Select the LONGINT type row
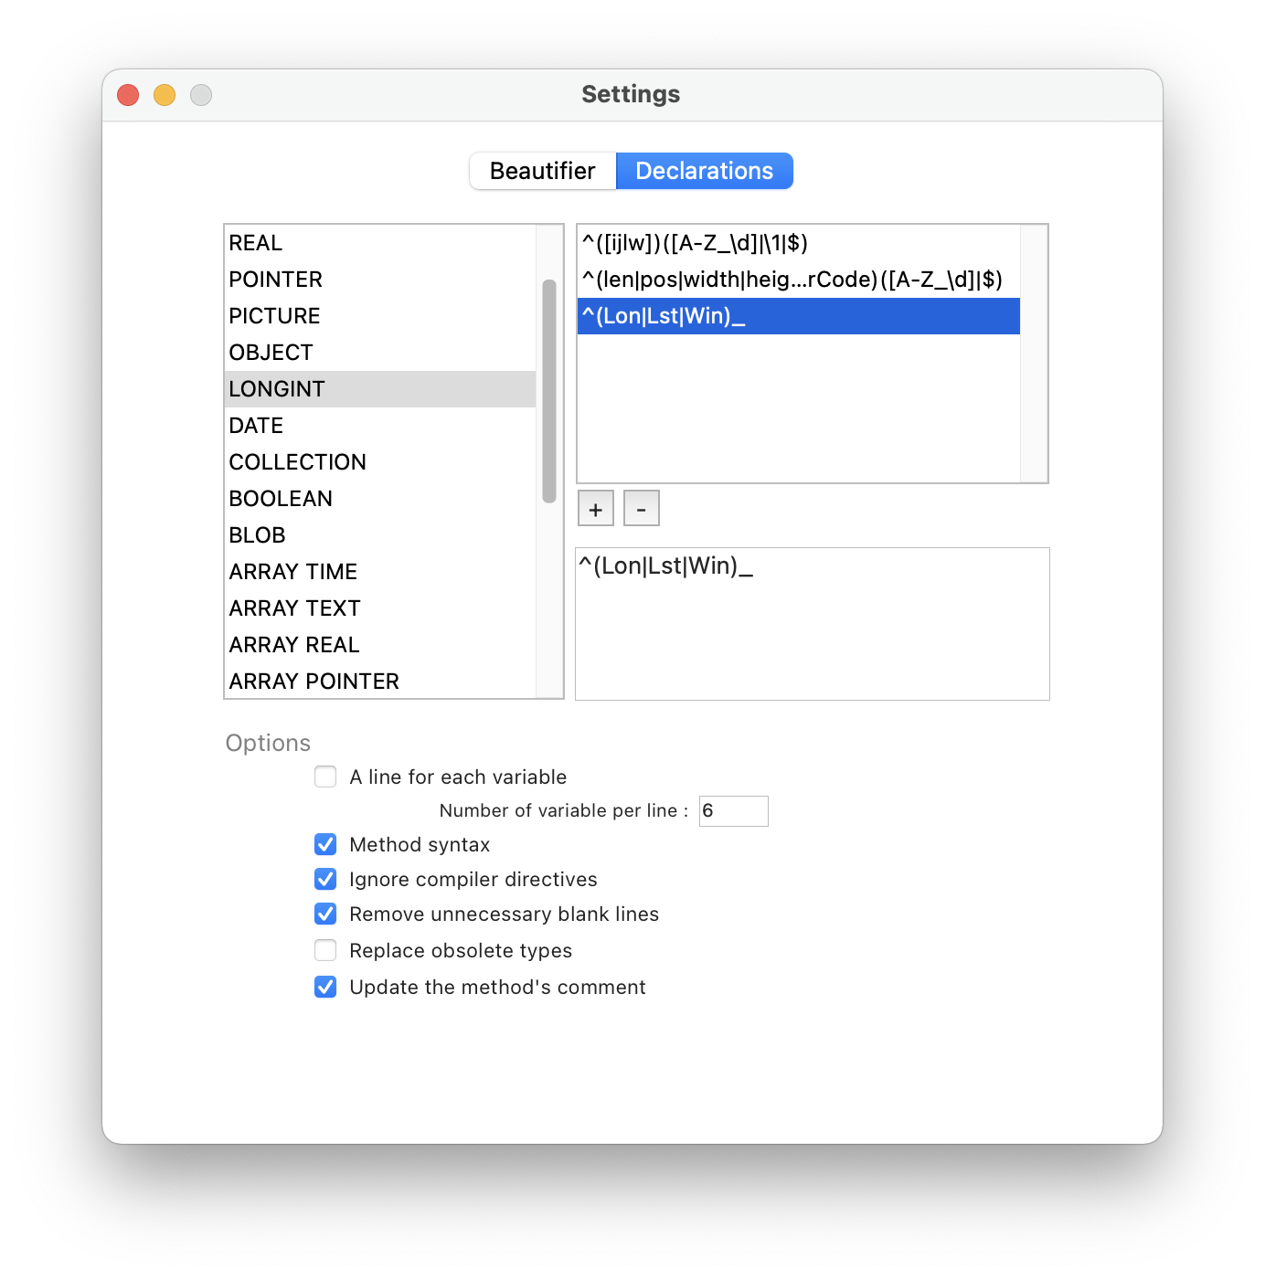 [x=380, y=389]
